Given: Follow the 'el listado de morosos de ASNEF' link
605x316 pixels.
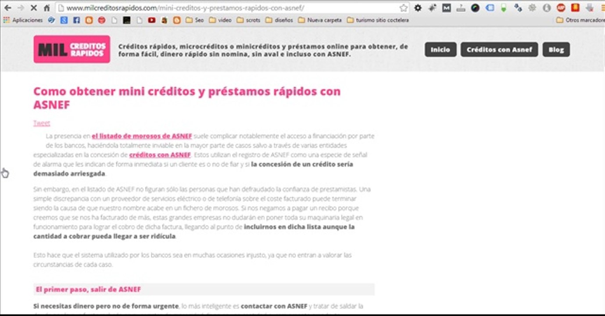Looking at the screenshot, I should (x=142, y=136).
